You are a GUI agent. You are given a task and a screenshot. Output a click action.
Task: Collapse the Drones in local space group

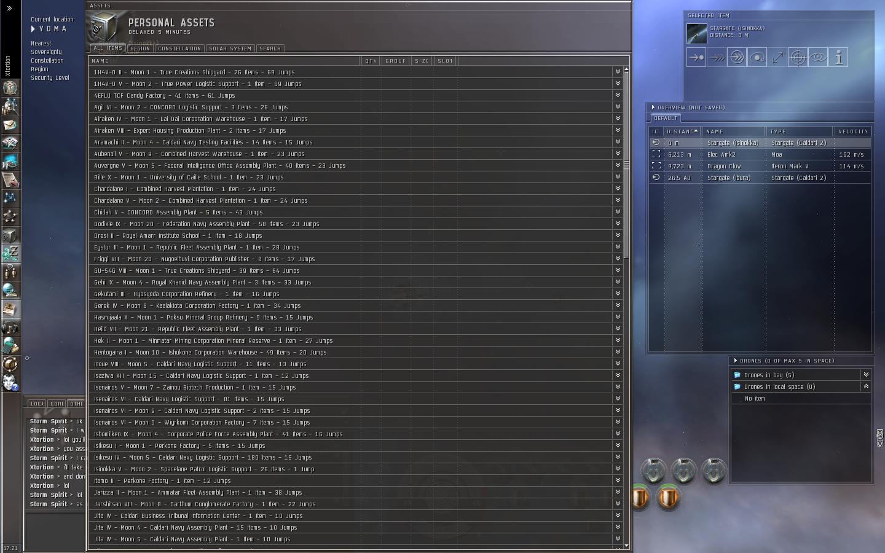(x=865, y=386)
